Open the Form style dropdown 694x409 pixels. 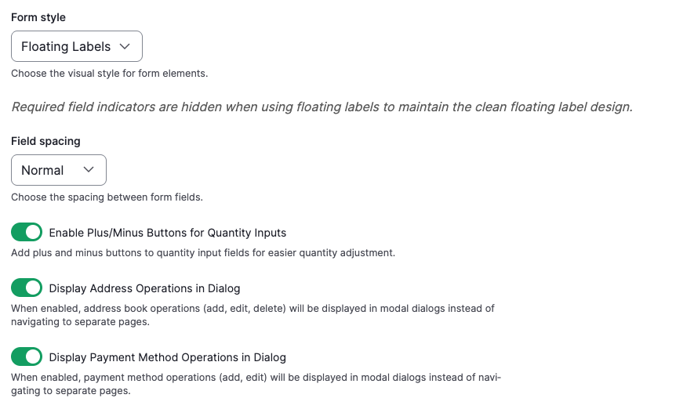tap(76, 46)
